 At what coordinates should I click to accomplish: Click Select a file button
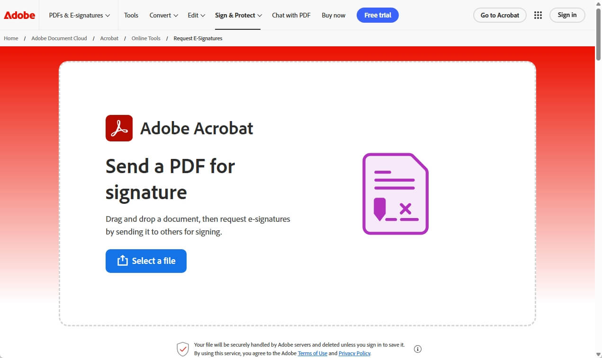tap(146, 261)
